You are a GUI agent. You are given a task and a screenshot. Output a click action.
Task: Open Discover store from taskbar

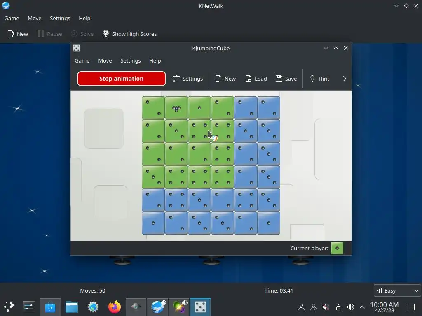pos(50,307)
